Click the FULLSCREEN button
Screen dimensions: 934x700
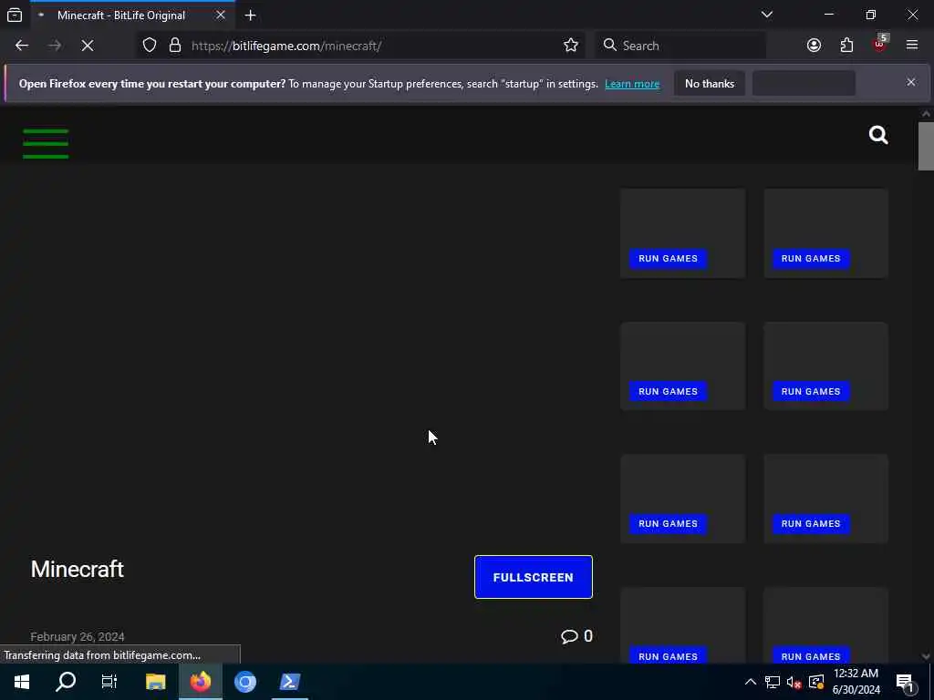(533, 577)
